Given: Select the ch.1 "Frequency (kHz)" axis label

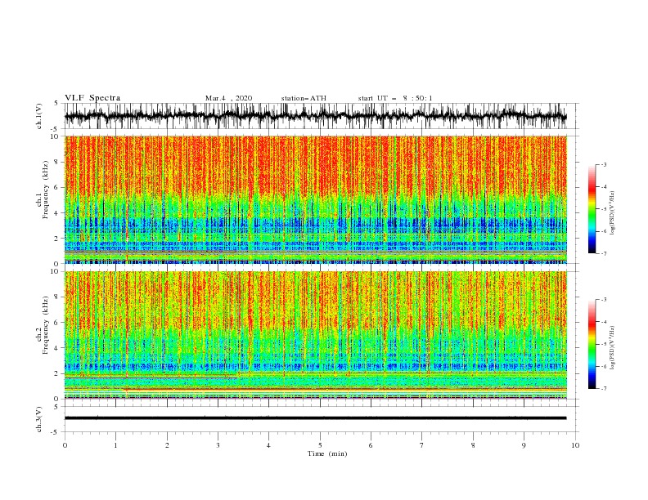Looking at the screenshot, I should tap(45, 190).
